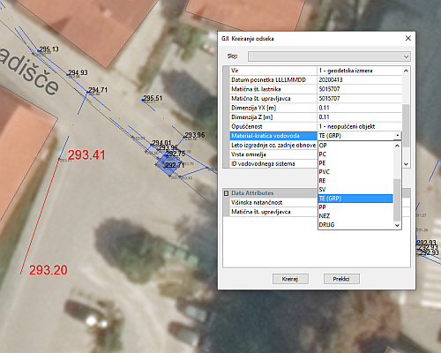Select OP in the material list

click(x=355, y=146)
